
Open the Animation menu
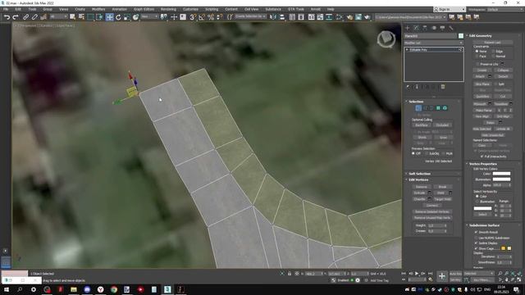tap(120, 9)
